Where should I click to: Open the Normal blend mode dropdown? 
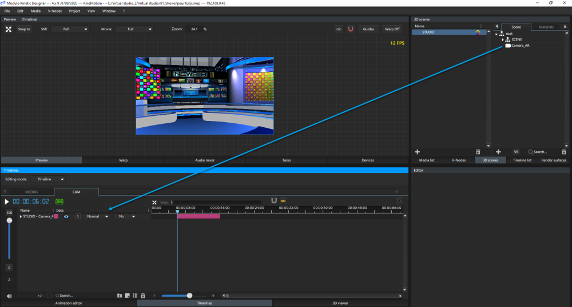[97, 217]
